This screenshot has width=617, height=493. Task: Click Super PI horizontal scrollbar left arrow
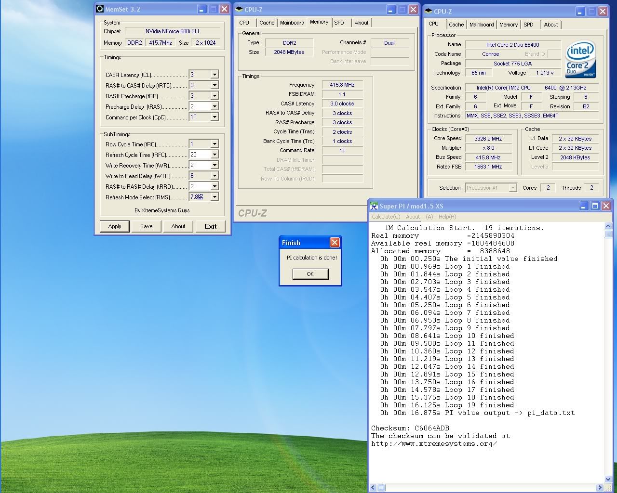tap(373, 488)
